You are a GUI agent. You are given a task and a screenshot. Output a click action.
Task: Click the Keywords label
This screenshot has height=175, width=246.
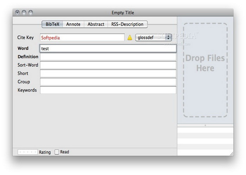pyautogui.click(x=27, y=90)
